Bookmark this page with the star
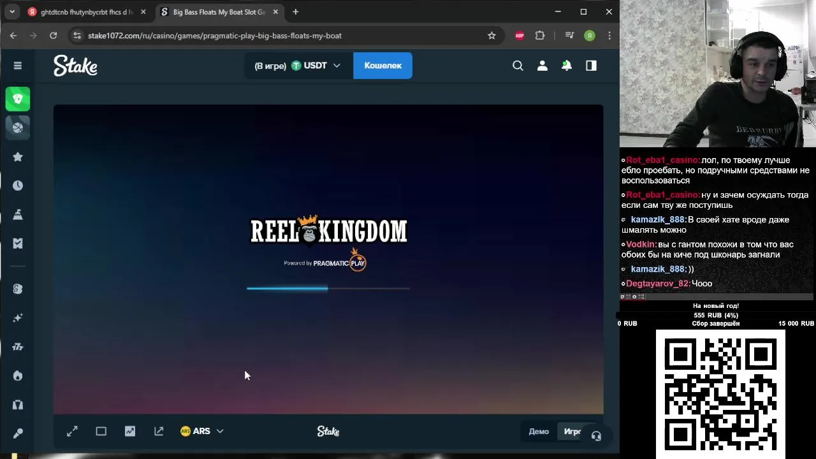The width and height of the screenshot is (816, 459). [x=492, y=36]
